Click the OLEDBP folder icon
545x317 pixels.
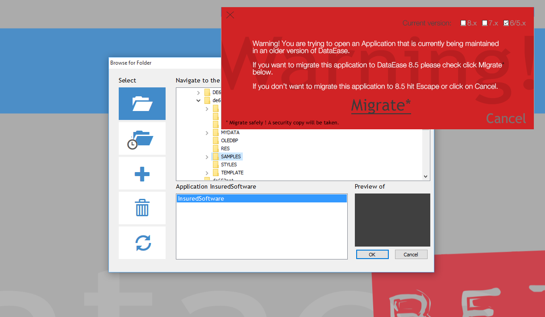coord(216,140)
